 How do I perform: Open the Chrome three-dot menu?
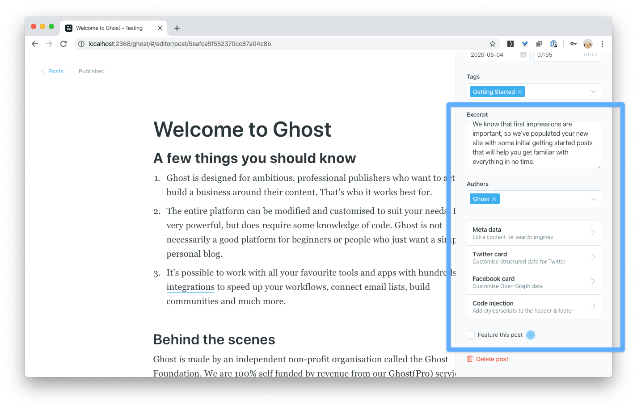(602, 44)
